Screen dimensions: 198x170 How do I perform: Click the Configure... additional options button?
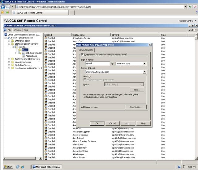pyautogui.click(x=136, y=107)
